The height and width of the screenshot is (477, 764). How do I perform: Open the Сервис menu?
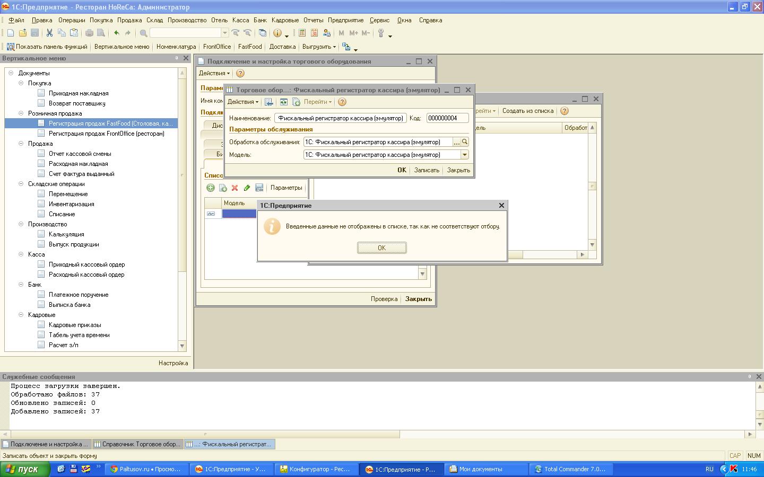379,20
